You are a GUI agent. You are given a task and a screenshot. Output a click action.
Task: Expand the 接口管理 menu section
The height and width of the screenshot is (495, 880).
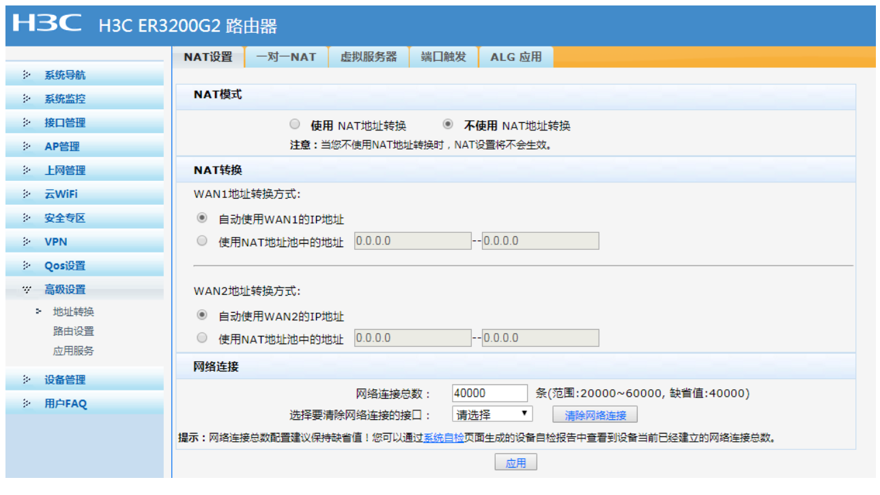[x=85, y=123]
